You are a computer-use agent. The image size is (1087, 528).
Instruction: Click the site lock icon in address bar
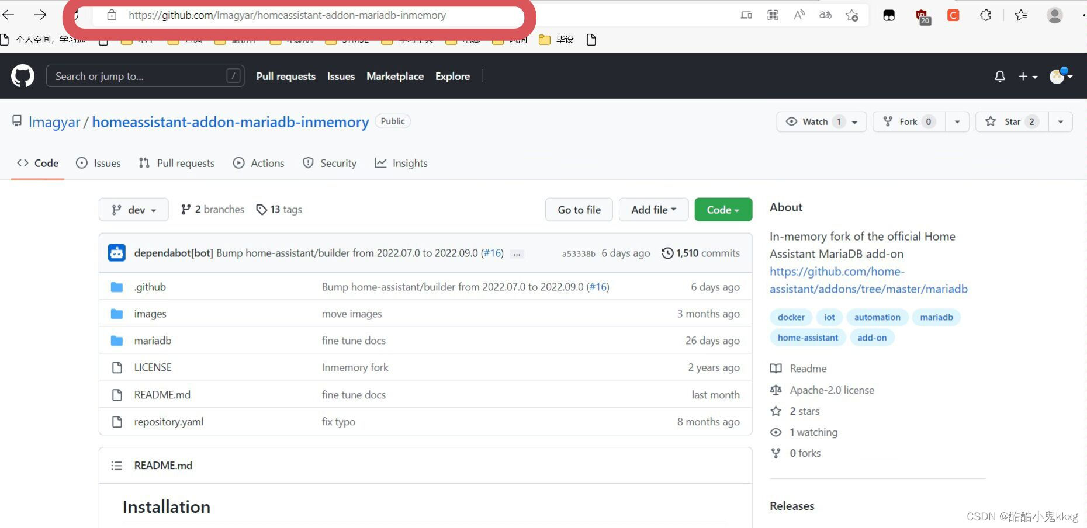pyautogui.click(x=112, y=15)
